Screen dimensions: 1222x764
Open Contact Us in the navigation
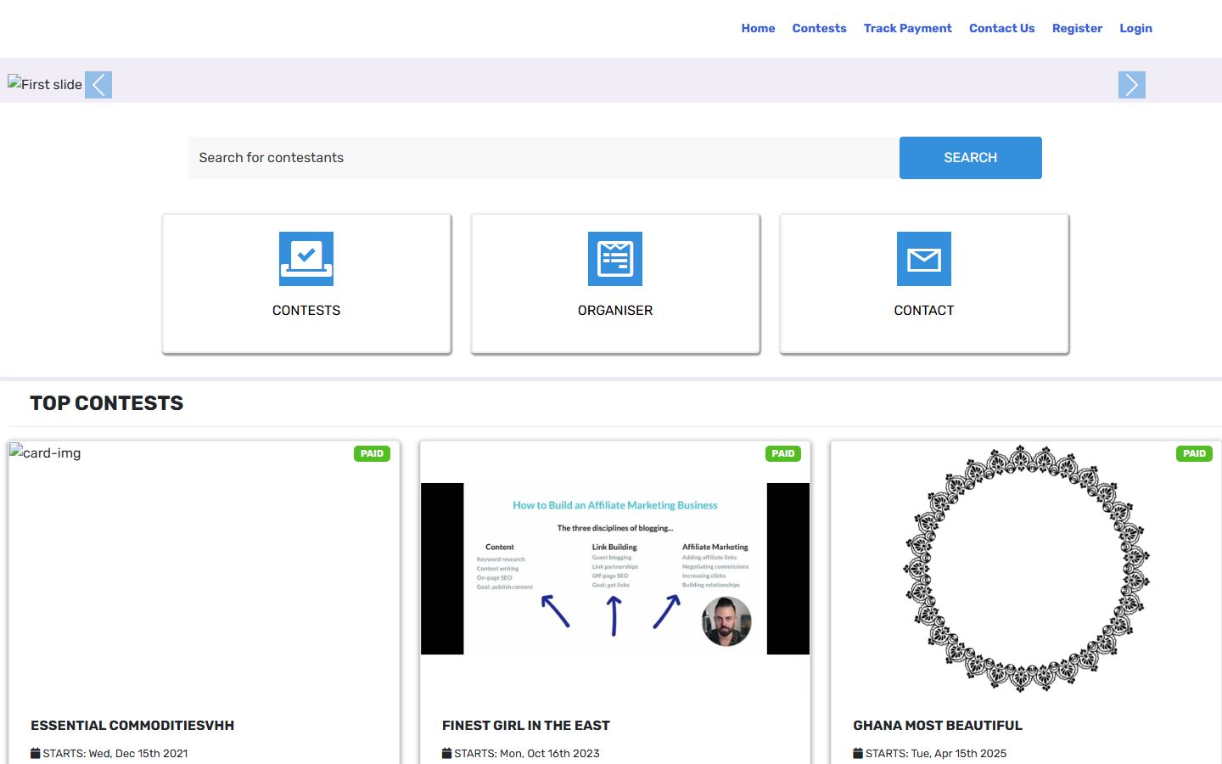click(x=1002, y=28)
